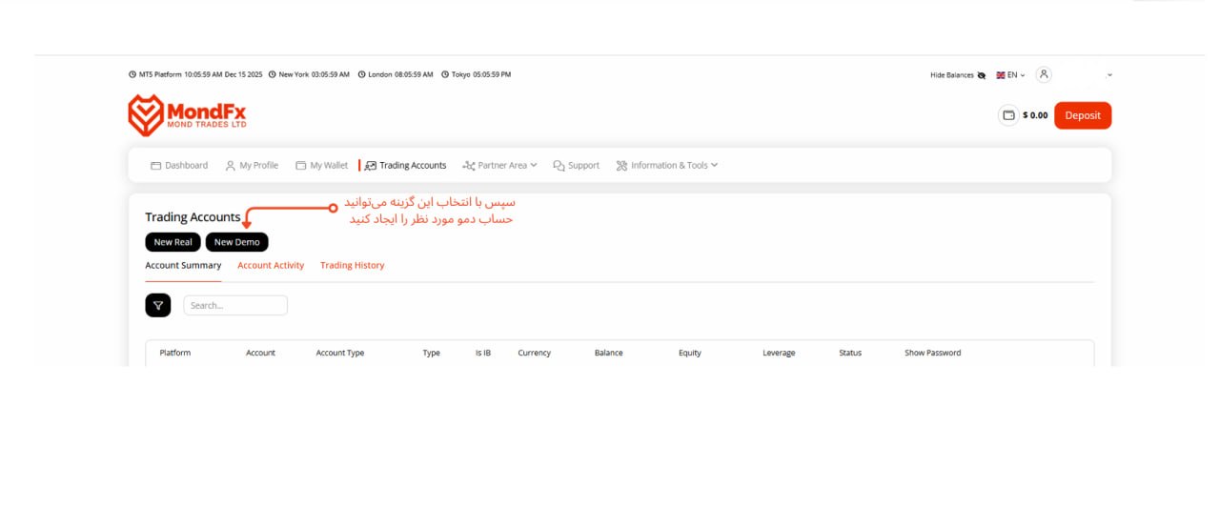The width and height of the screenshot is (1220, 528).
Task: Expand the Information & Tools menu
Action: click(667, 166)
